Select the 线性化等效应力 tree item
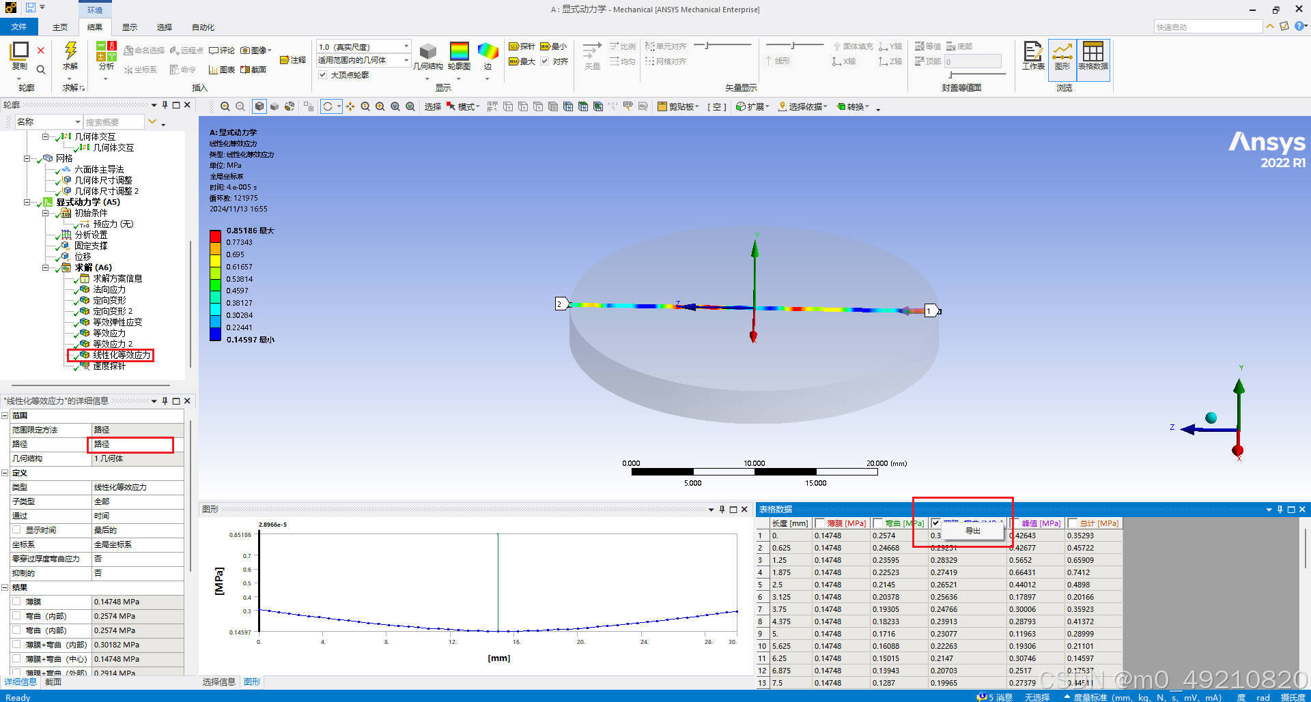This screenshot has height=702, width=1311. [x=122, y=355]
